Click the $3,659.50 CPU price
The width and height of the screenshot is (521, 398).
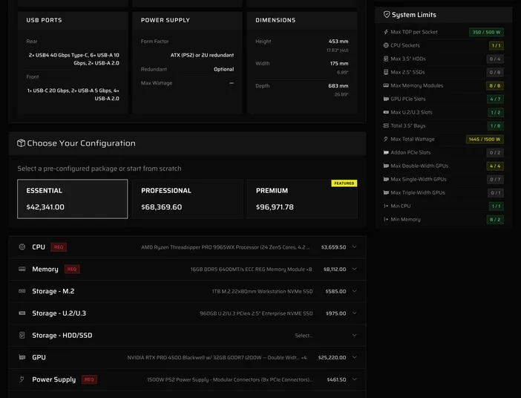[x=333, y=247]
